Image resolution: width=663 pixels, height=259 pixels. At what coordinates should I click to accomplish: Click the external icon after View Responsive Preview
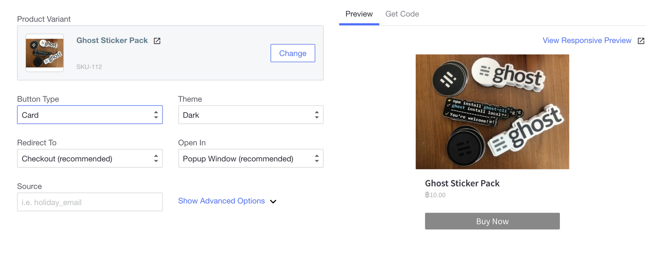[641, 41]
